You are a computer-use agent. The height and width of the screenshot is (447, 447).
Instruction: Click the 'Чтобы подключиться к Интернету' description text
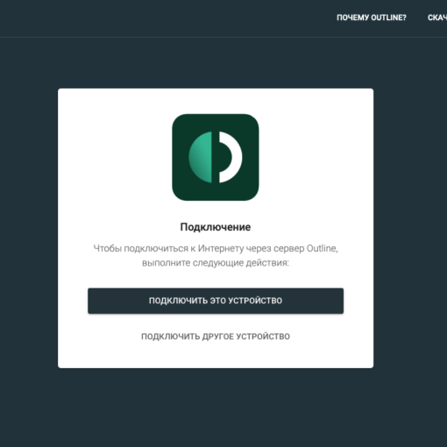tap(216, 255)
